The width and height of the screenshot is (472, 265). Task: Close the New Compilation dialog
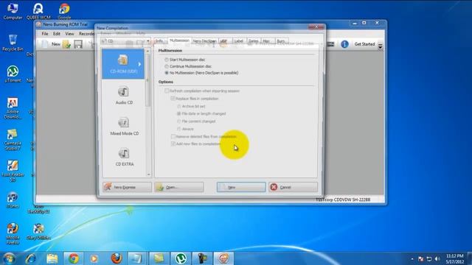(x=316, y=27)
